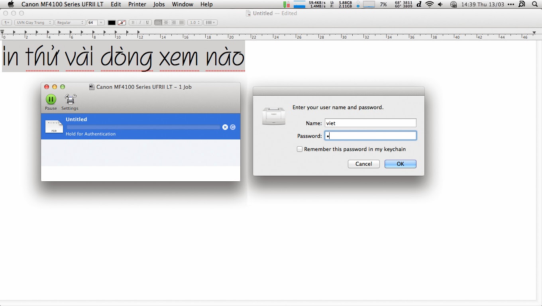Click the input method icon beside clock
Screen dimensions: 542x306
(454, 4)
